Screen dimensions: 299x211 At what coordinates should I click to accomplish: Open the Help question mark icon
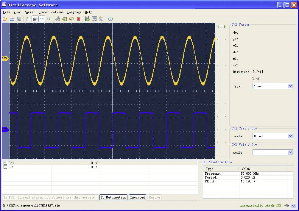pos(110,19)
